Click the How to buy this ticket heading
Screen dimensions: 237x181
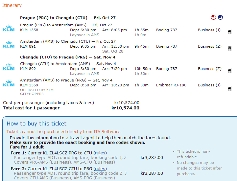[x=36, y=124]
